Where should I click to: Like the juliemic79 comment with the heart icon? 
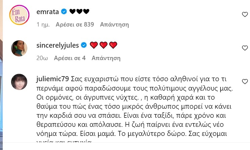pyautogui.click(x=245, y=82)
